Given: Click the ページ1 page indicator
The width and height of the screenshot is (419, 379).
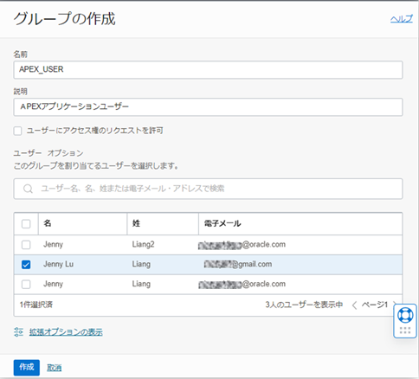Looking at the screenshot, I should [x=375, y=305].
